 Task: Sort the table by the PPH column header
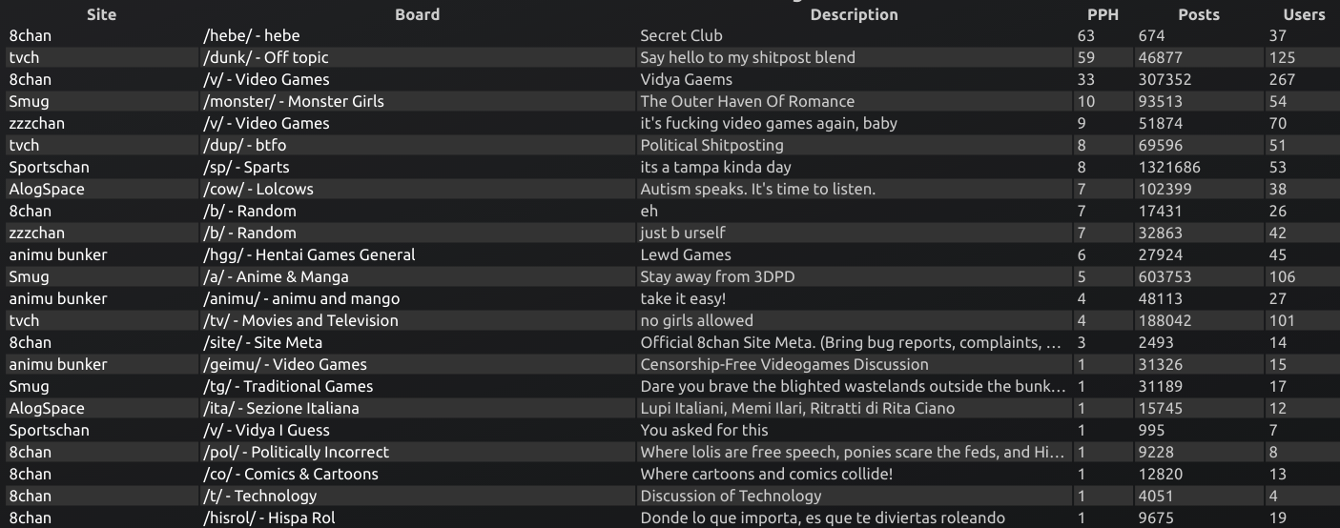coord(1102,14)
